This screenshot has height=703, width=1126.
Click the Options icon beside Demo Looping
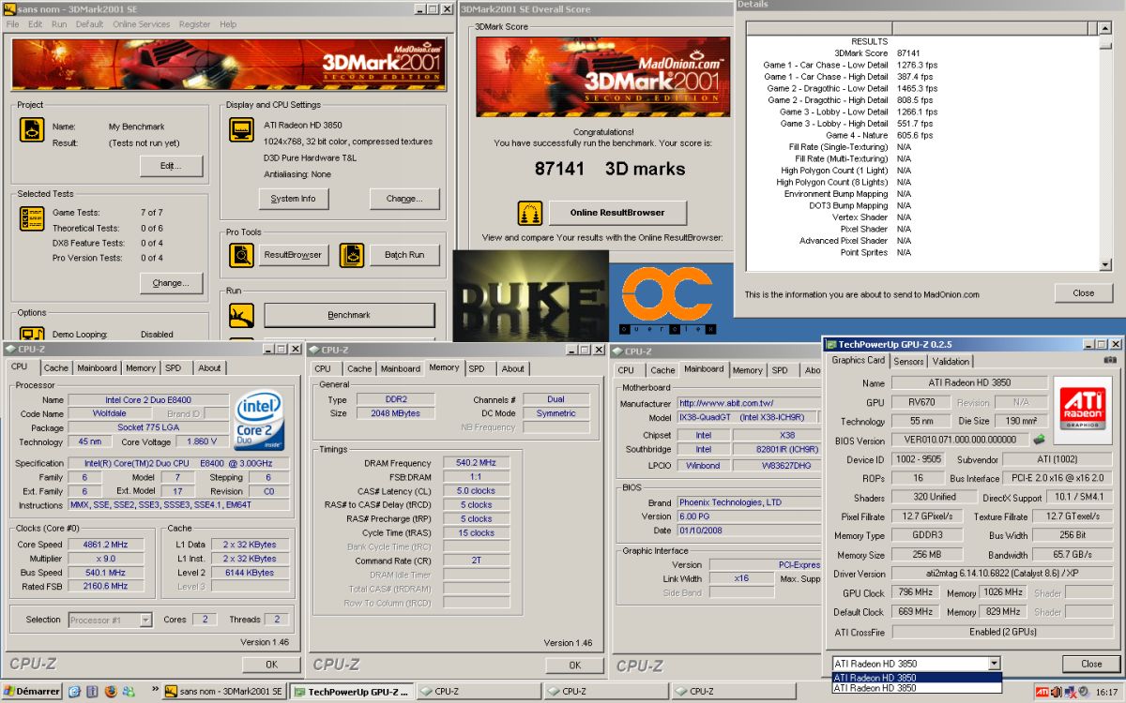[32, 335]
